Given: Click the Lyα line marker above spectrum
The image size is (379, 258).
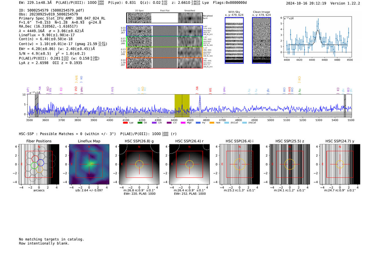Looking at the screenshot, I should point(28,90).
